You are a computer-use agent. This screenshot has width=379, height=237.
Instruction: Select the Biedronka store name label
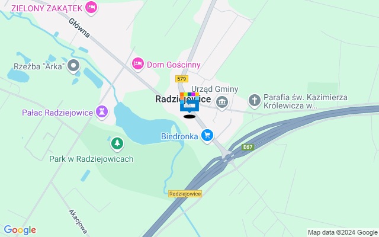click(179, 136)
